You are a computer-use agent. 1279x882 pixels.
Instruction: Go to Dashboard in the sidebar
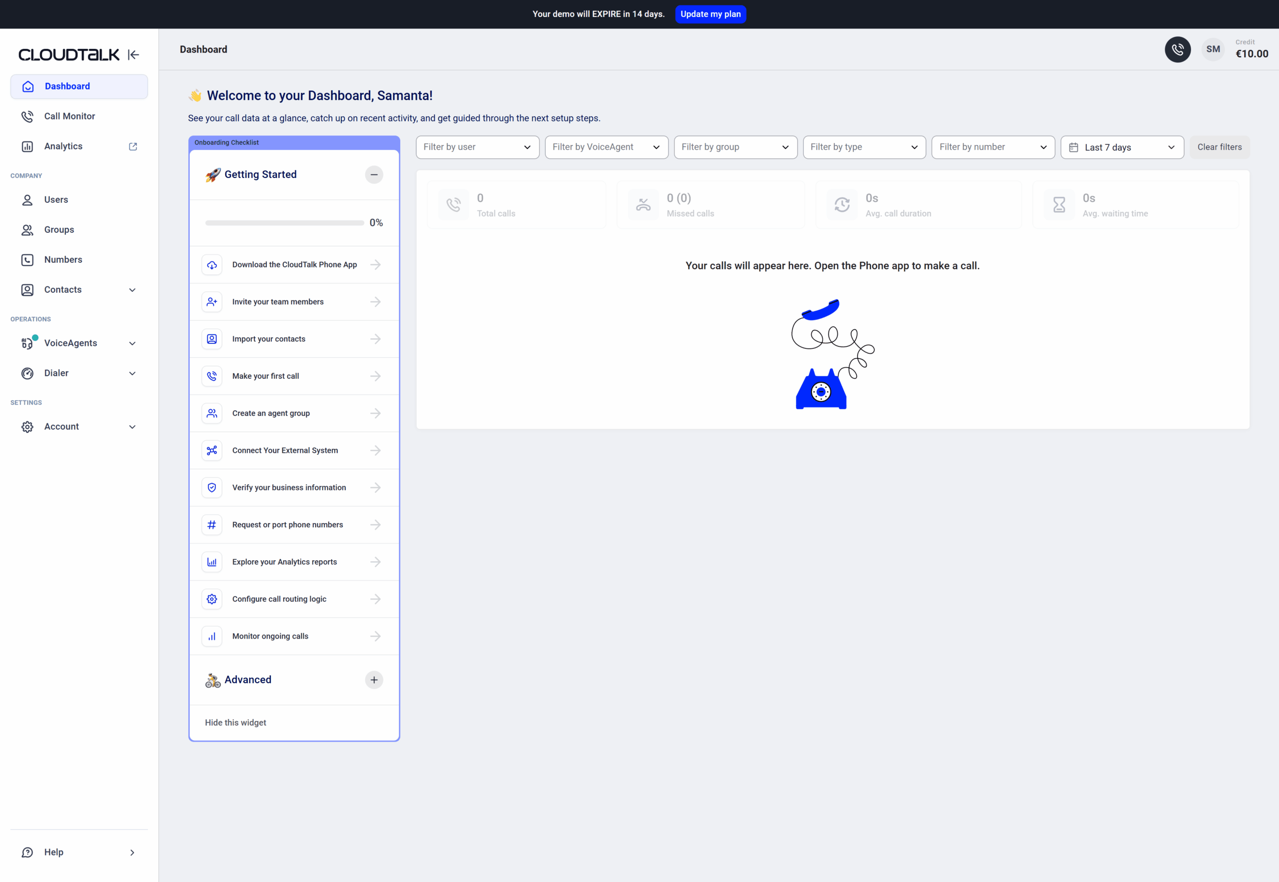coord(79,86)
